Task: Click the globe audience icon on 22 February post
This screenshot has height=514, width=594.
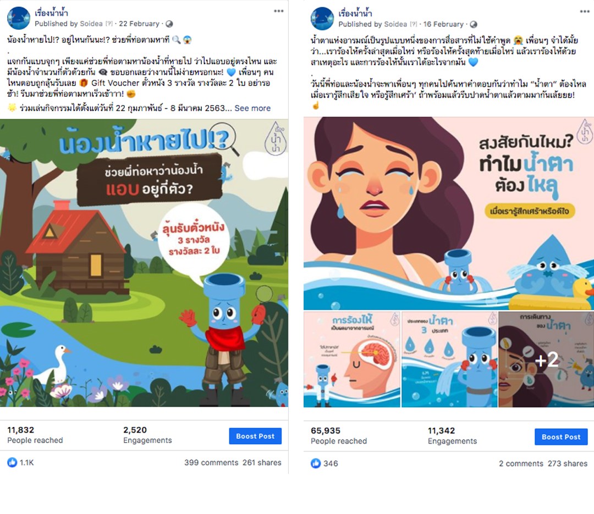Action: click(169, 24)
